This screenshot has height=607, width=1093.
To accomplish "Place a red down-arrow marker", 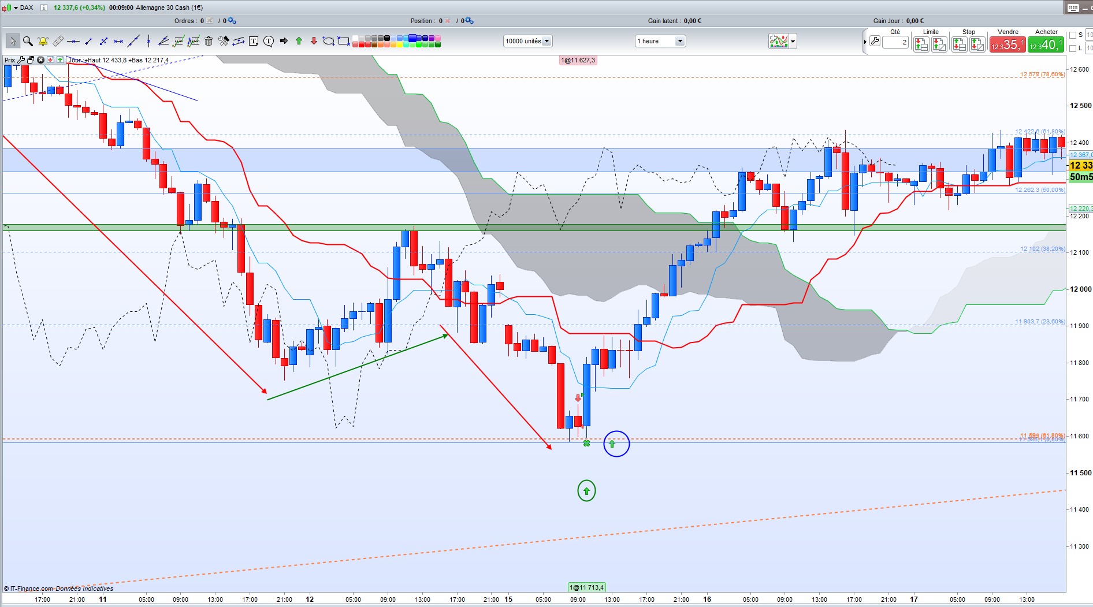I will (x=314, y=41).
